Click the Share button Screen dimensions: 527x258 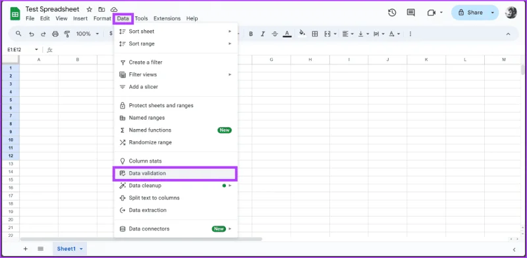pyautogui.click(x=470, y=13)
